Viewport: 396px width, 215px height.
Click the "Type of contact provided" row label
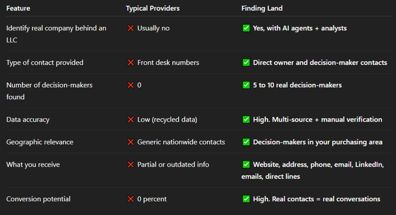[45, 63]
